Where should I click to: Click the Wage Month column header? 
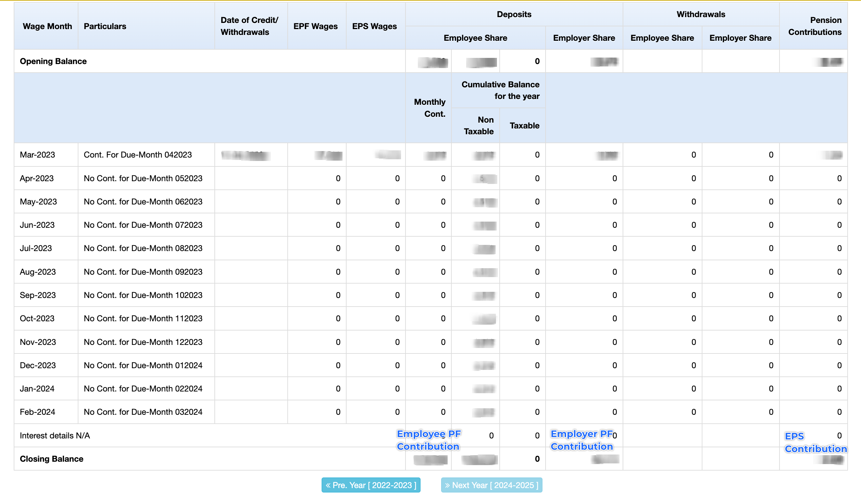[x=47, y=26]
